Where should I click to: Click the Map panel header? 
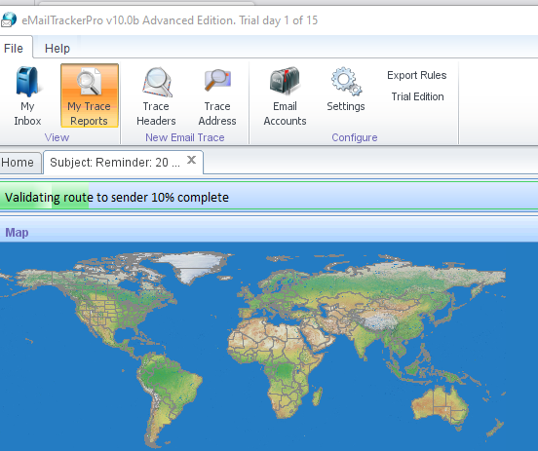[x=269, y=232]
